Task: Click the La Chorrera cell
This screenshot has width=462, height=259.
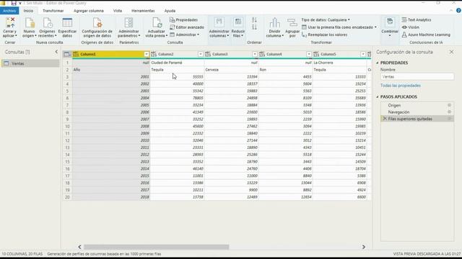Action: pyautogui.click(x=340, y=63)
